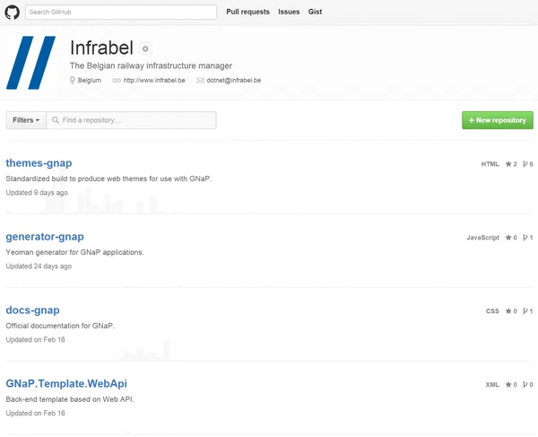View forks of docs-gnap
Screen dimensions: 538x437
(528, 311)
